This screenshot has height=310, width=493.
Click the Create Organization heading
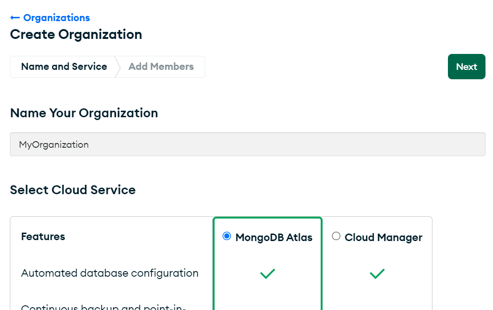76,35
